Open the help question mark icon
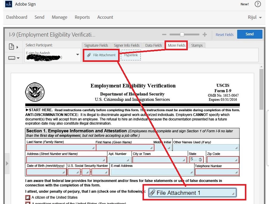The width and height of the screenshot is (269, 204). 257,4
